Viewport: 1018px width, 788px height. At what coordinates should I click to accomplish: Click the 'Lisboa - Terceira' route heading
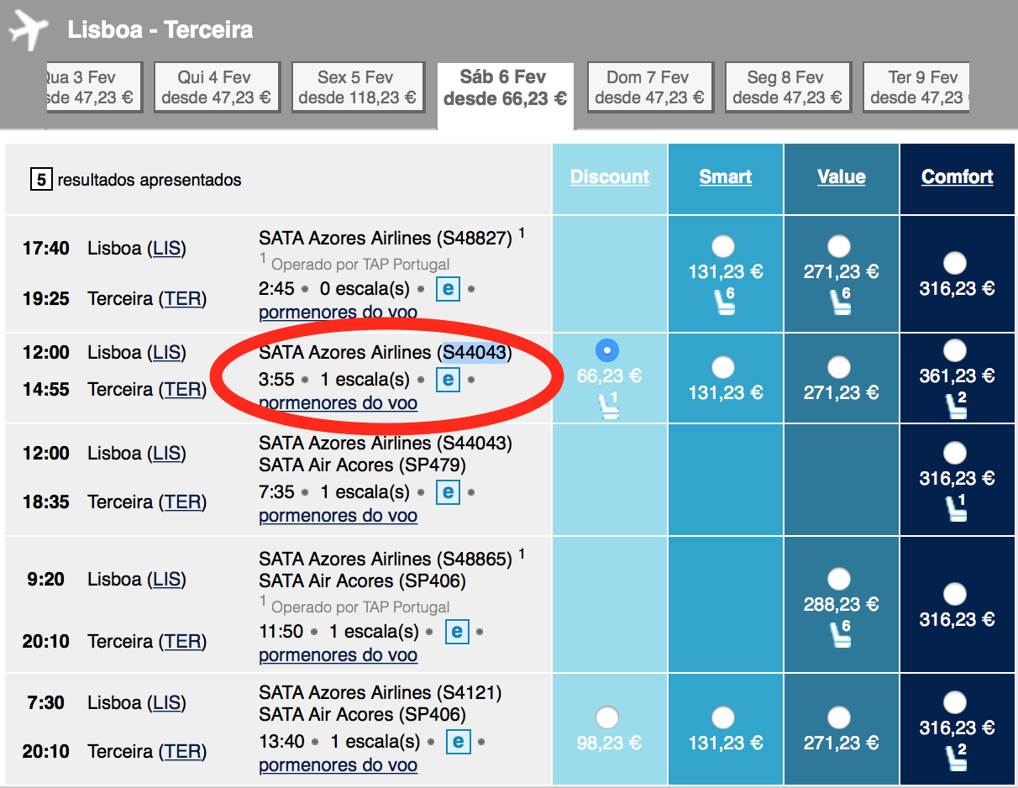click(x=160, y=30)
